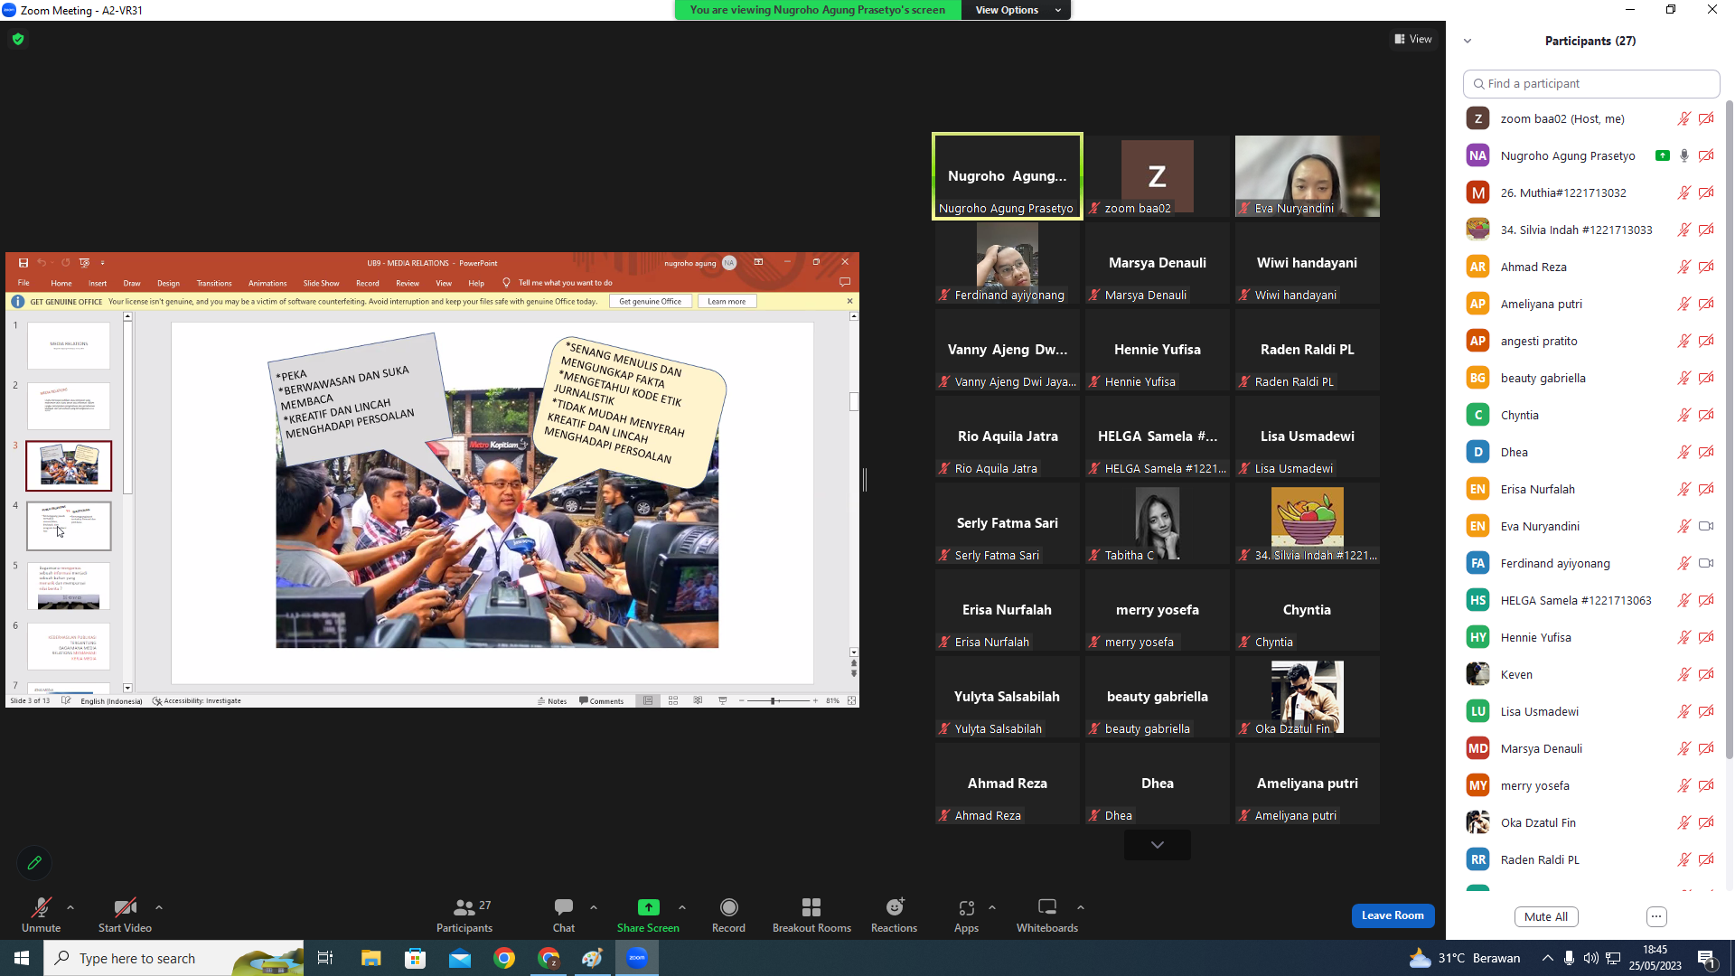This screenshot has height=976, width=1735.
Task: Show the next page of gallery video tiles
Action: click(x=1158, y=845)
